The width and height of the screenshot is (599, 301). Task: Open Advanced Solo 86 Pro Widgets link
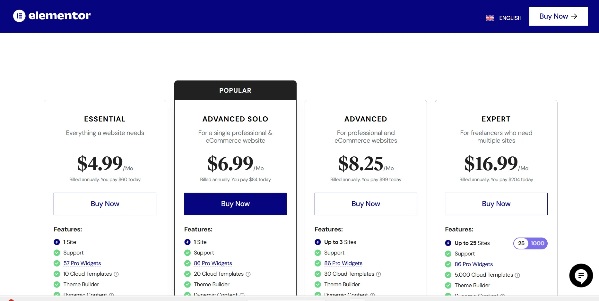point(213,263)
